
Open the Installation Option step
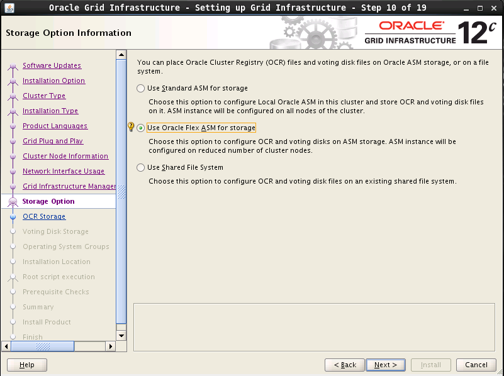point(53,81)
